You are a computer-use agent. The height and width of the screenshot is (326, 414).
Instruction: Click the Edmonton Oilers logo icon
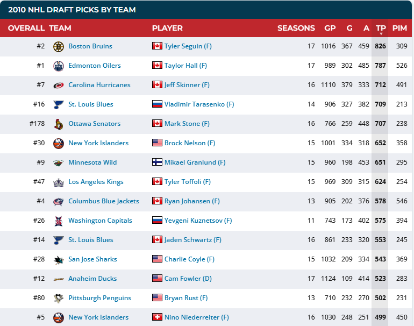click(59, 66)
